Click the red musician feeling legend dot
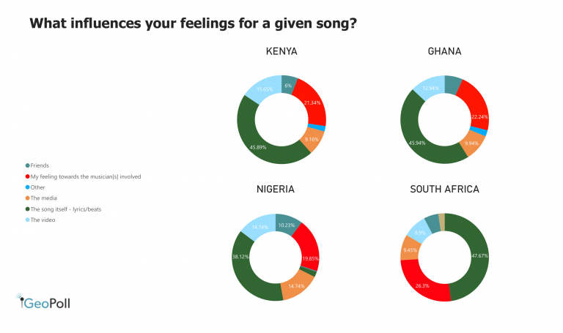 [28, 176]
